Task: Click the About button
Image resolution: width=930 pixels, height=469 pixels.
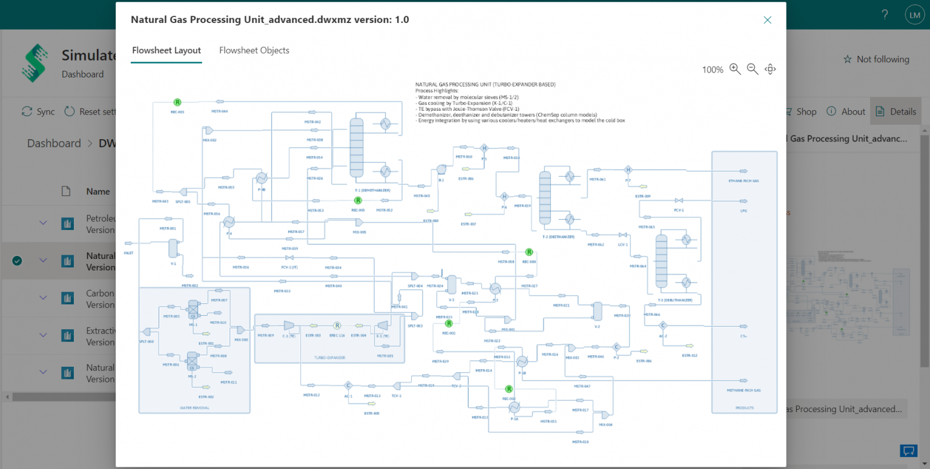Action: [x=846, y=111]
